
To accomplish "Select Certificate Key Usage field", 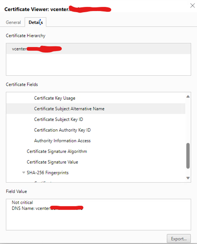I will [x=54, y=98].
